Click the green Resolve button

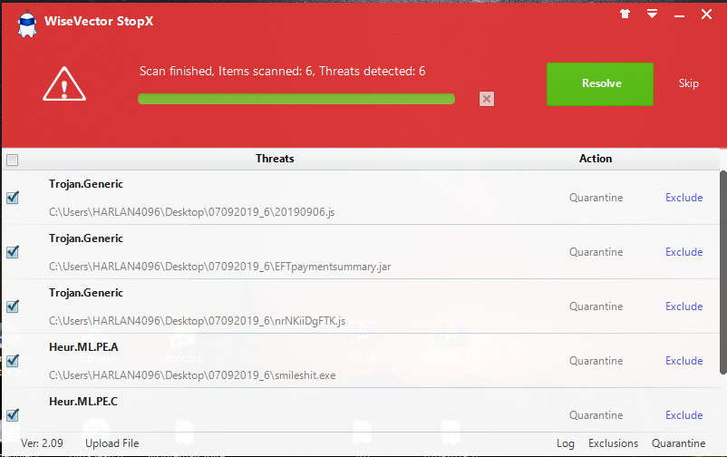pyautogui.click(x=600, y=84)
